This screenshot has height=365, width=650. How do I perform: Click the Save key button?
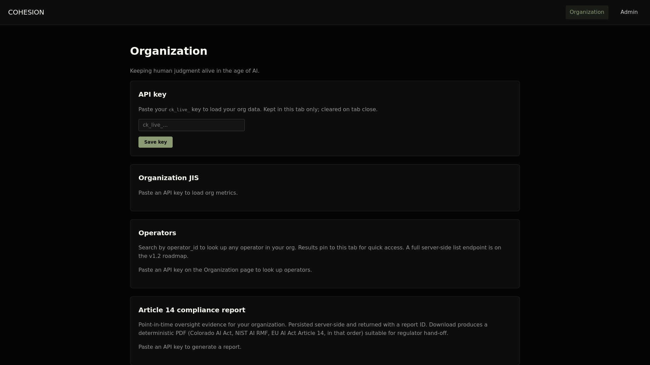pos(155,142)
